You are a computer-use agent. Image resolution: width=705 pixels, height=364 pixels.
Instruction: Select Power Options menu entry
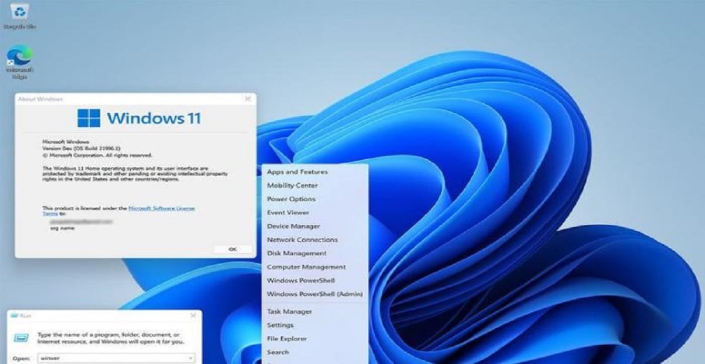pyautogui.click(x=291, y=199)
